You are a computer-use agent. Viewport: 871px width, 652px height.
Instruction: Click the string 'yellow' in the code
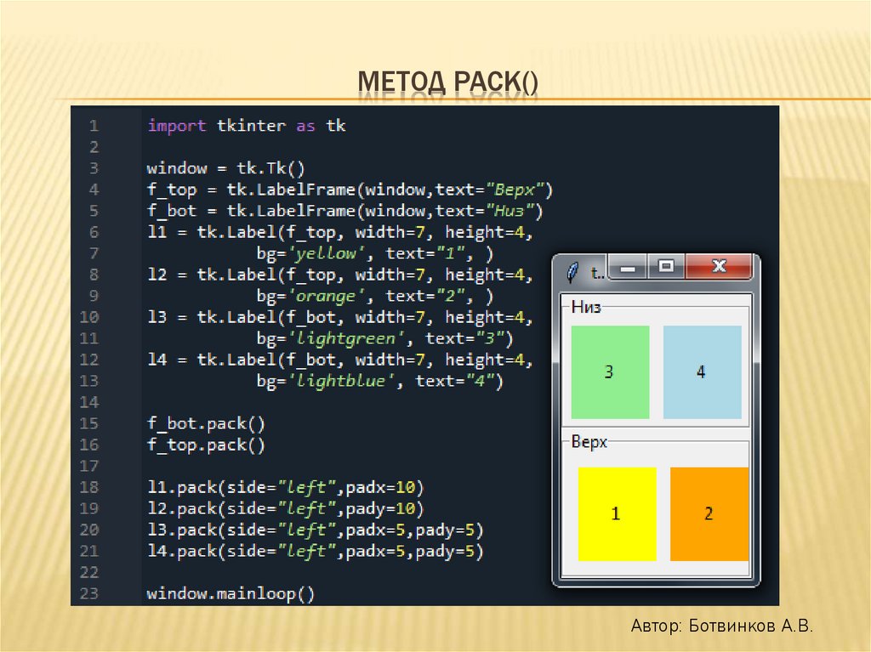pos(326,254)
